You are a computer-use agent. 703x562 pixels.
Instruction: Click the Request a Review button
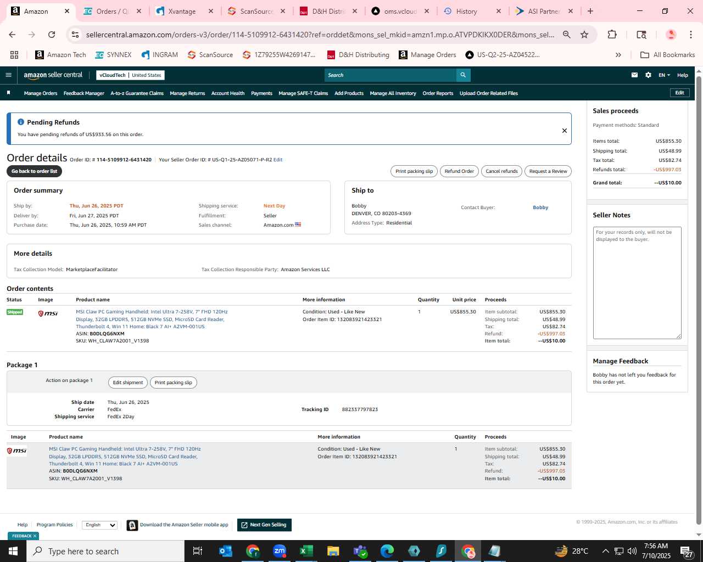[x=548, y=171]
